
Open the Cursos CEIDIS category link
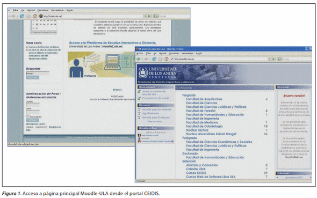pos(196,173)
